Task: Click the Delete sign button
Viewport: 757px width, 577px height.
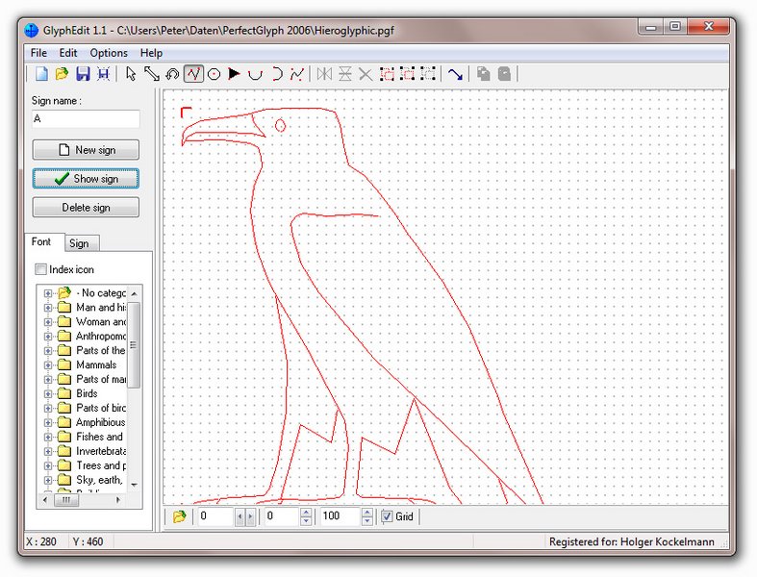Action: click(x=86, y=207)
